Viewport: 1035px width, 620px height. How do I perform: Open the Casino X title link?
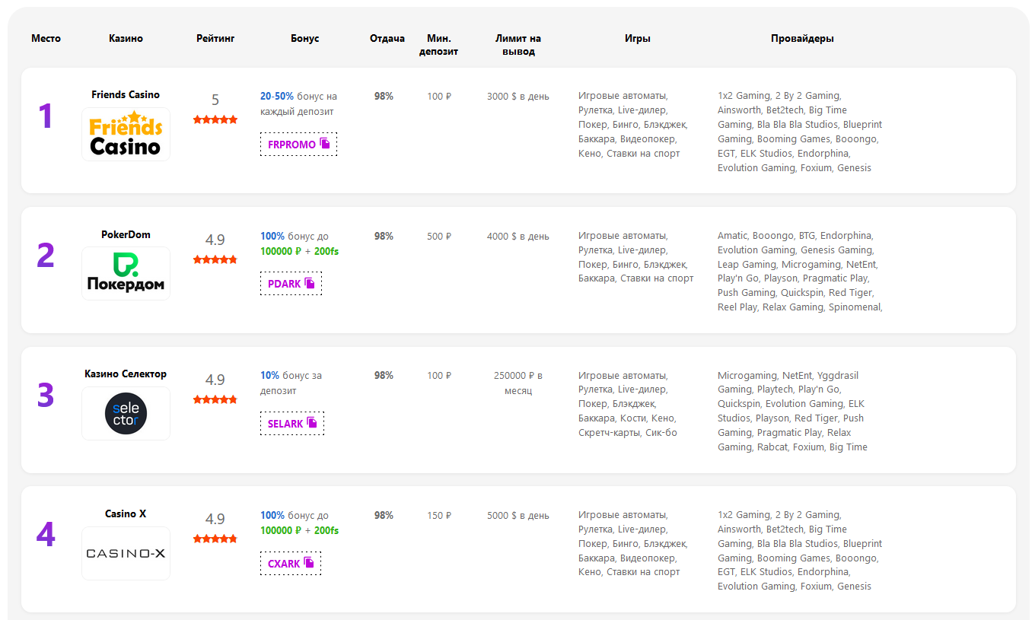(x=126, y=513)
